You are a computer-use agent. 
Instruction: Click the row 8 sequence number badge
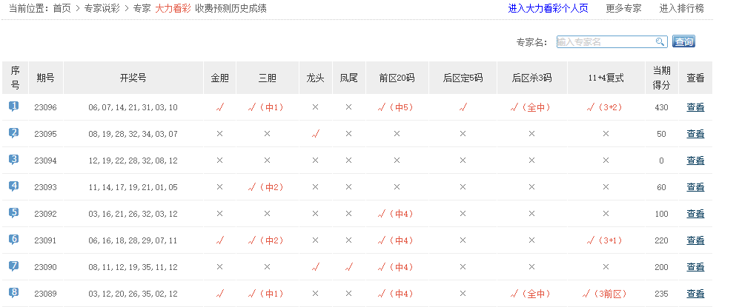click(14, 294)
